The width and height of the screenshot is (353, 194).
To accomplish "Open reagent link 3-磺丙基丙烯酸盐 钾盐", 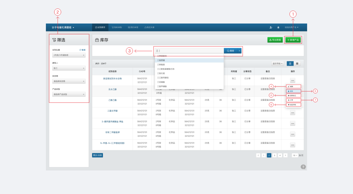I will click(x=112, y=121).
